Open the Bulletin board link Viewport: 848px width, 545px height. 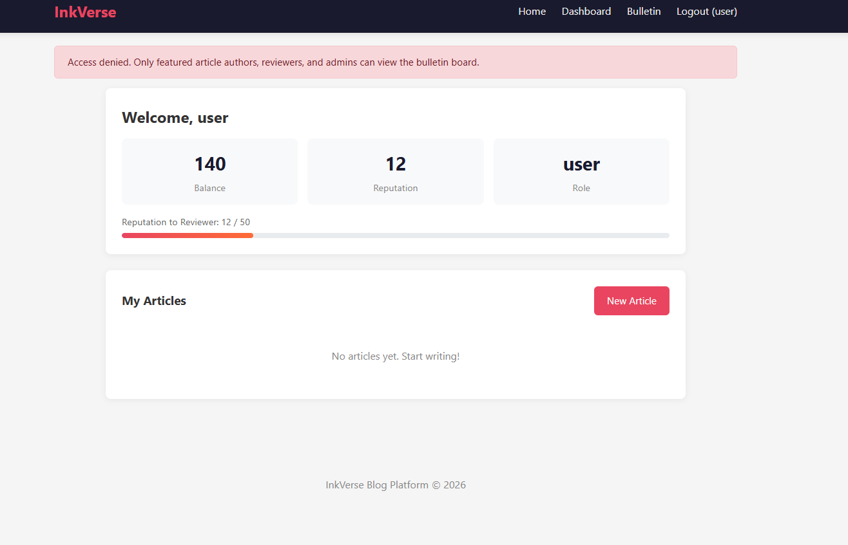[644, 12]
